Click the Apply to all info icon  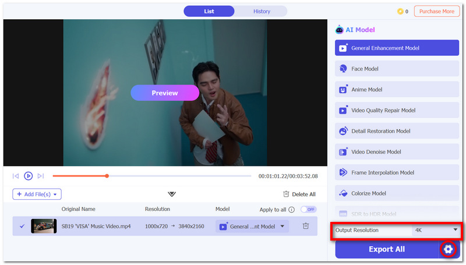[x=292, y=210]
